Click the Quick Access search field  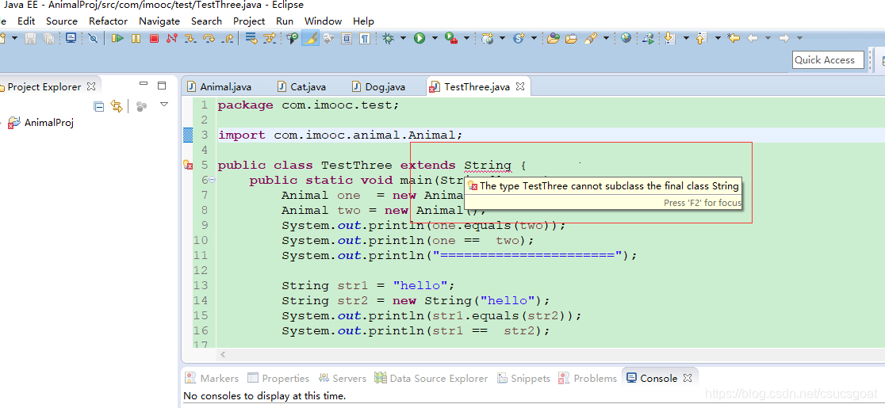coord(827,59)
